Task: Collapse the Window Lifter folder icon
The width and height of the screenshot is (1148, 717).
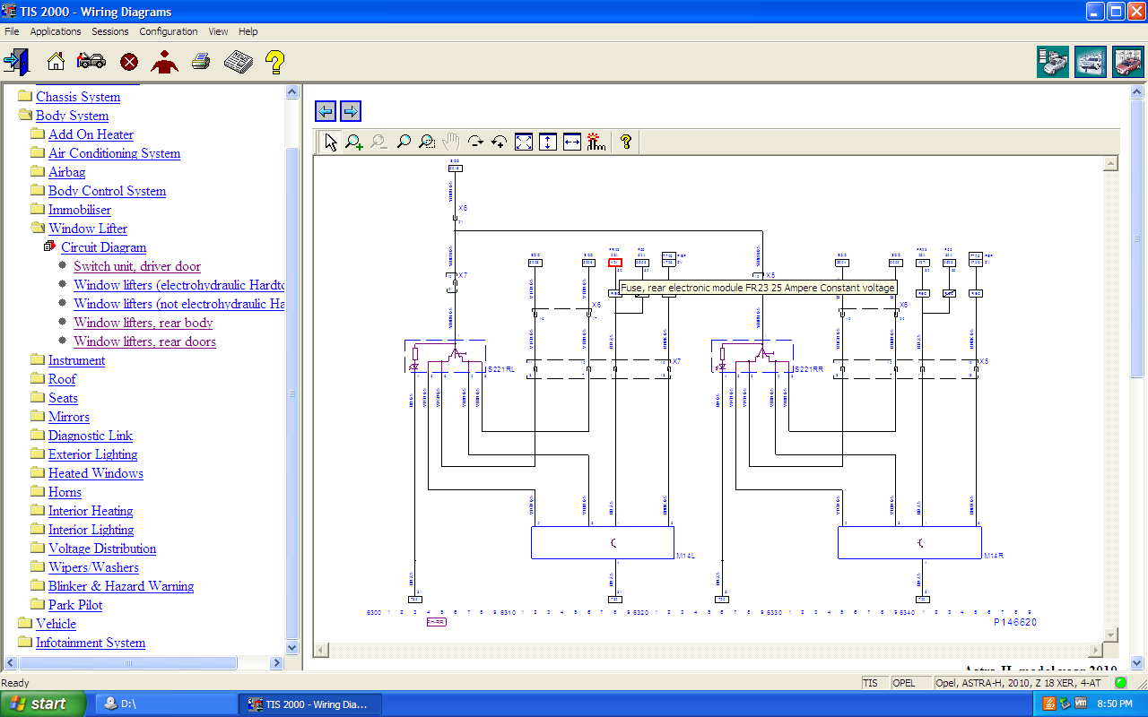Action: coord(38,228)
